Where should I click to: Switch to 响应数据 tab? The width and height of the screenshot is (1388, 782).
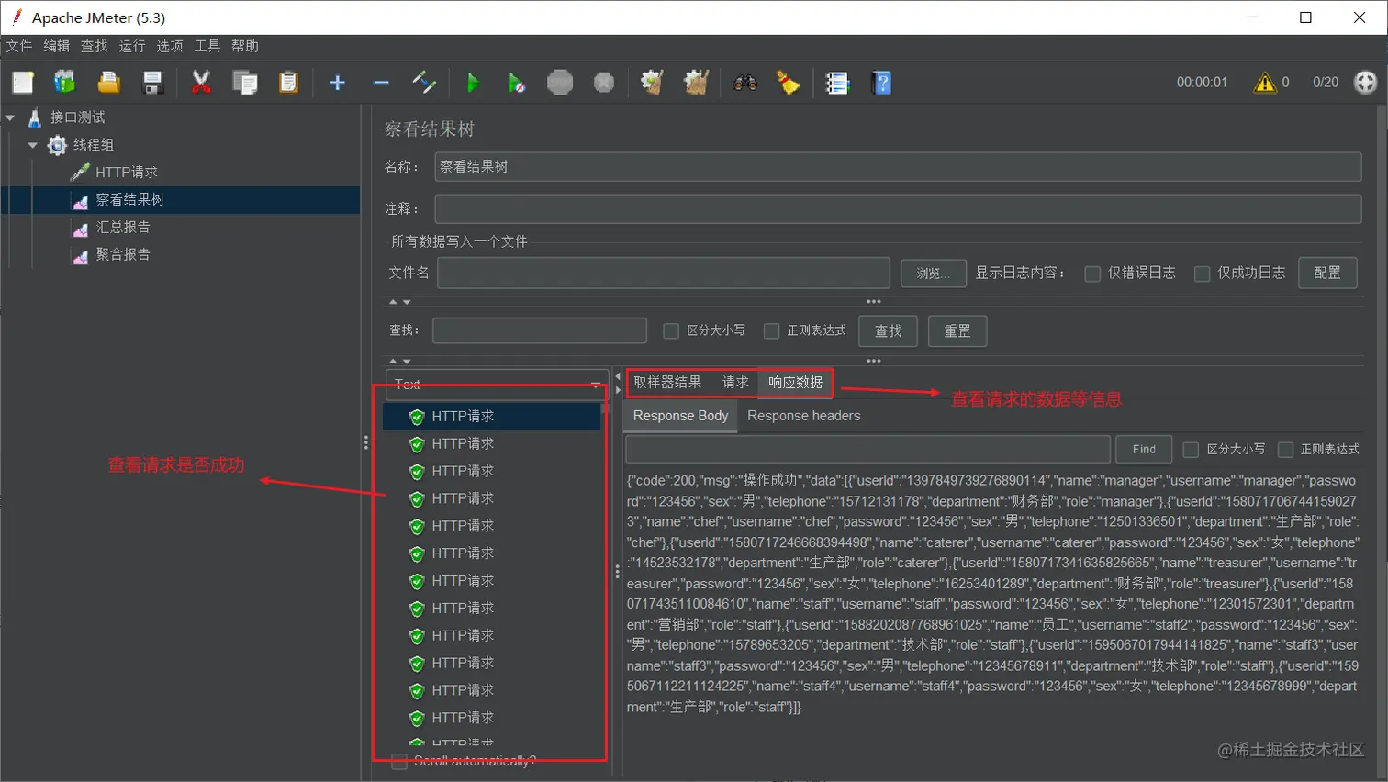click(x=796, y=383)
